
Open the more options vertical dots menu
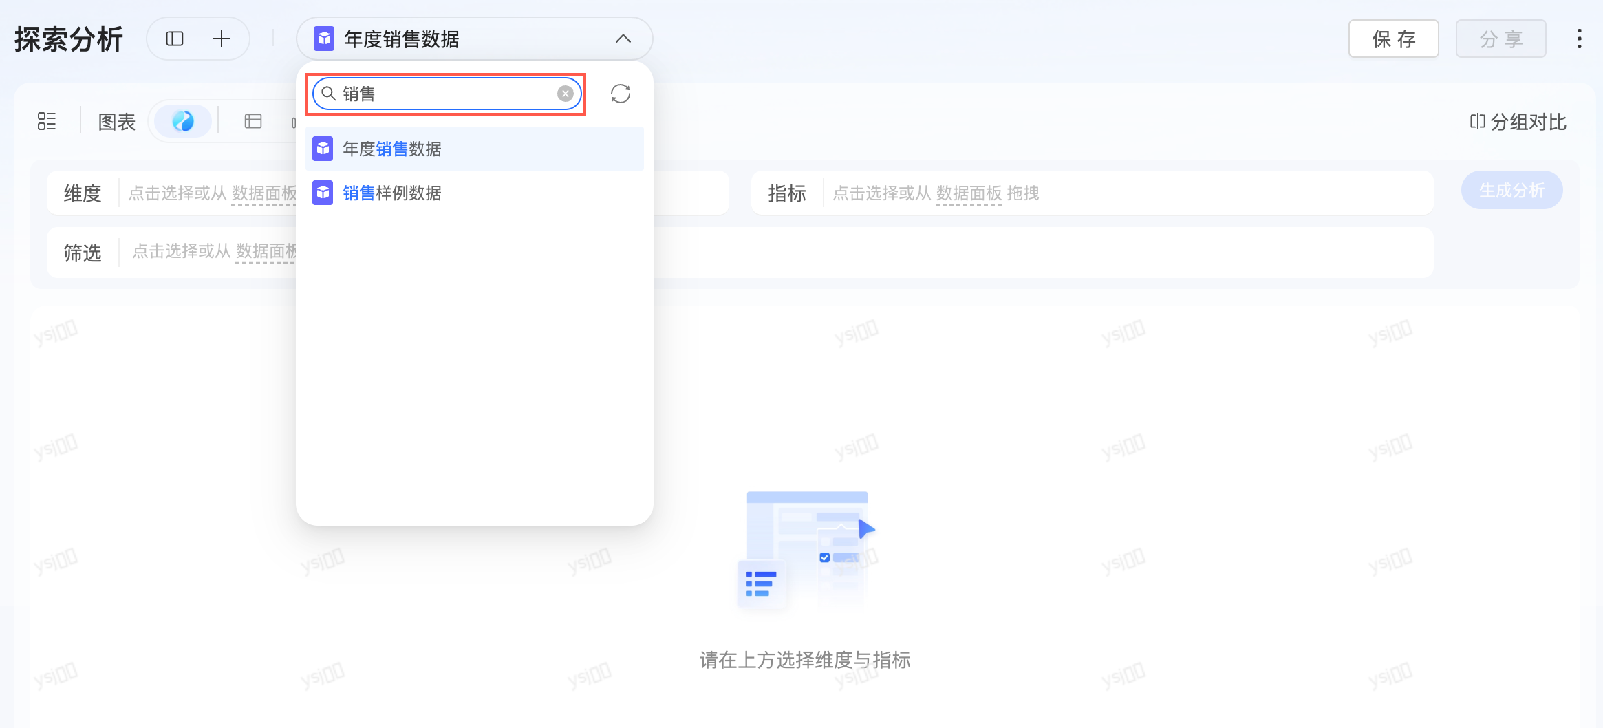tap(1580, 39)
